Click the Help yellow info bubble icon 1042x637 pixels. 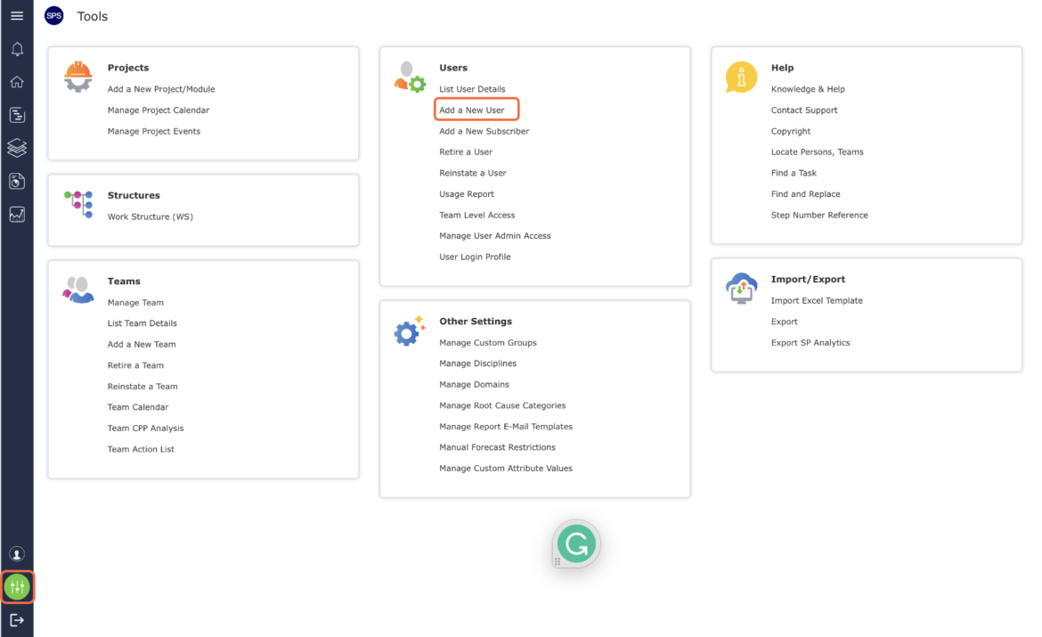[741, 78]
